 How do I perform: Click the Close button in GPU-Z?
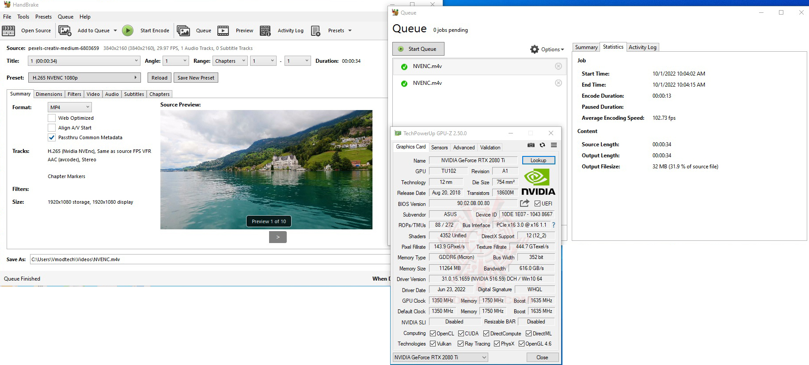tap(542, 357)
